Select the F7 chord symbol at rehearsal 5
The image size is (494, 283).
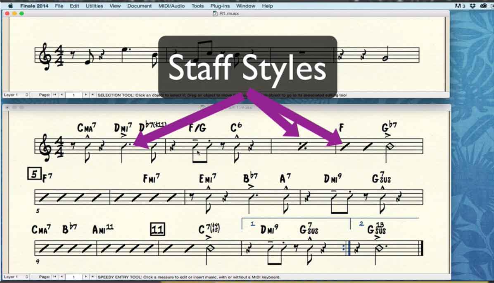click(47, 178)
